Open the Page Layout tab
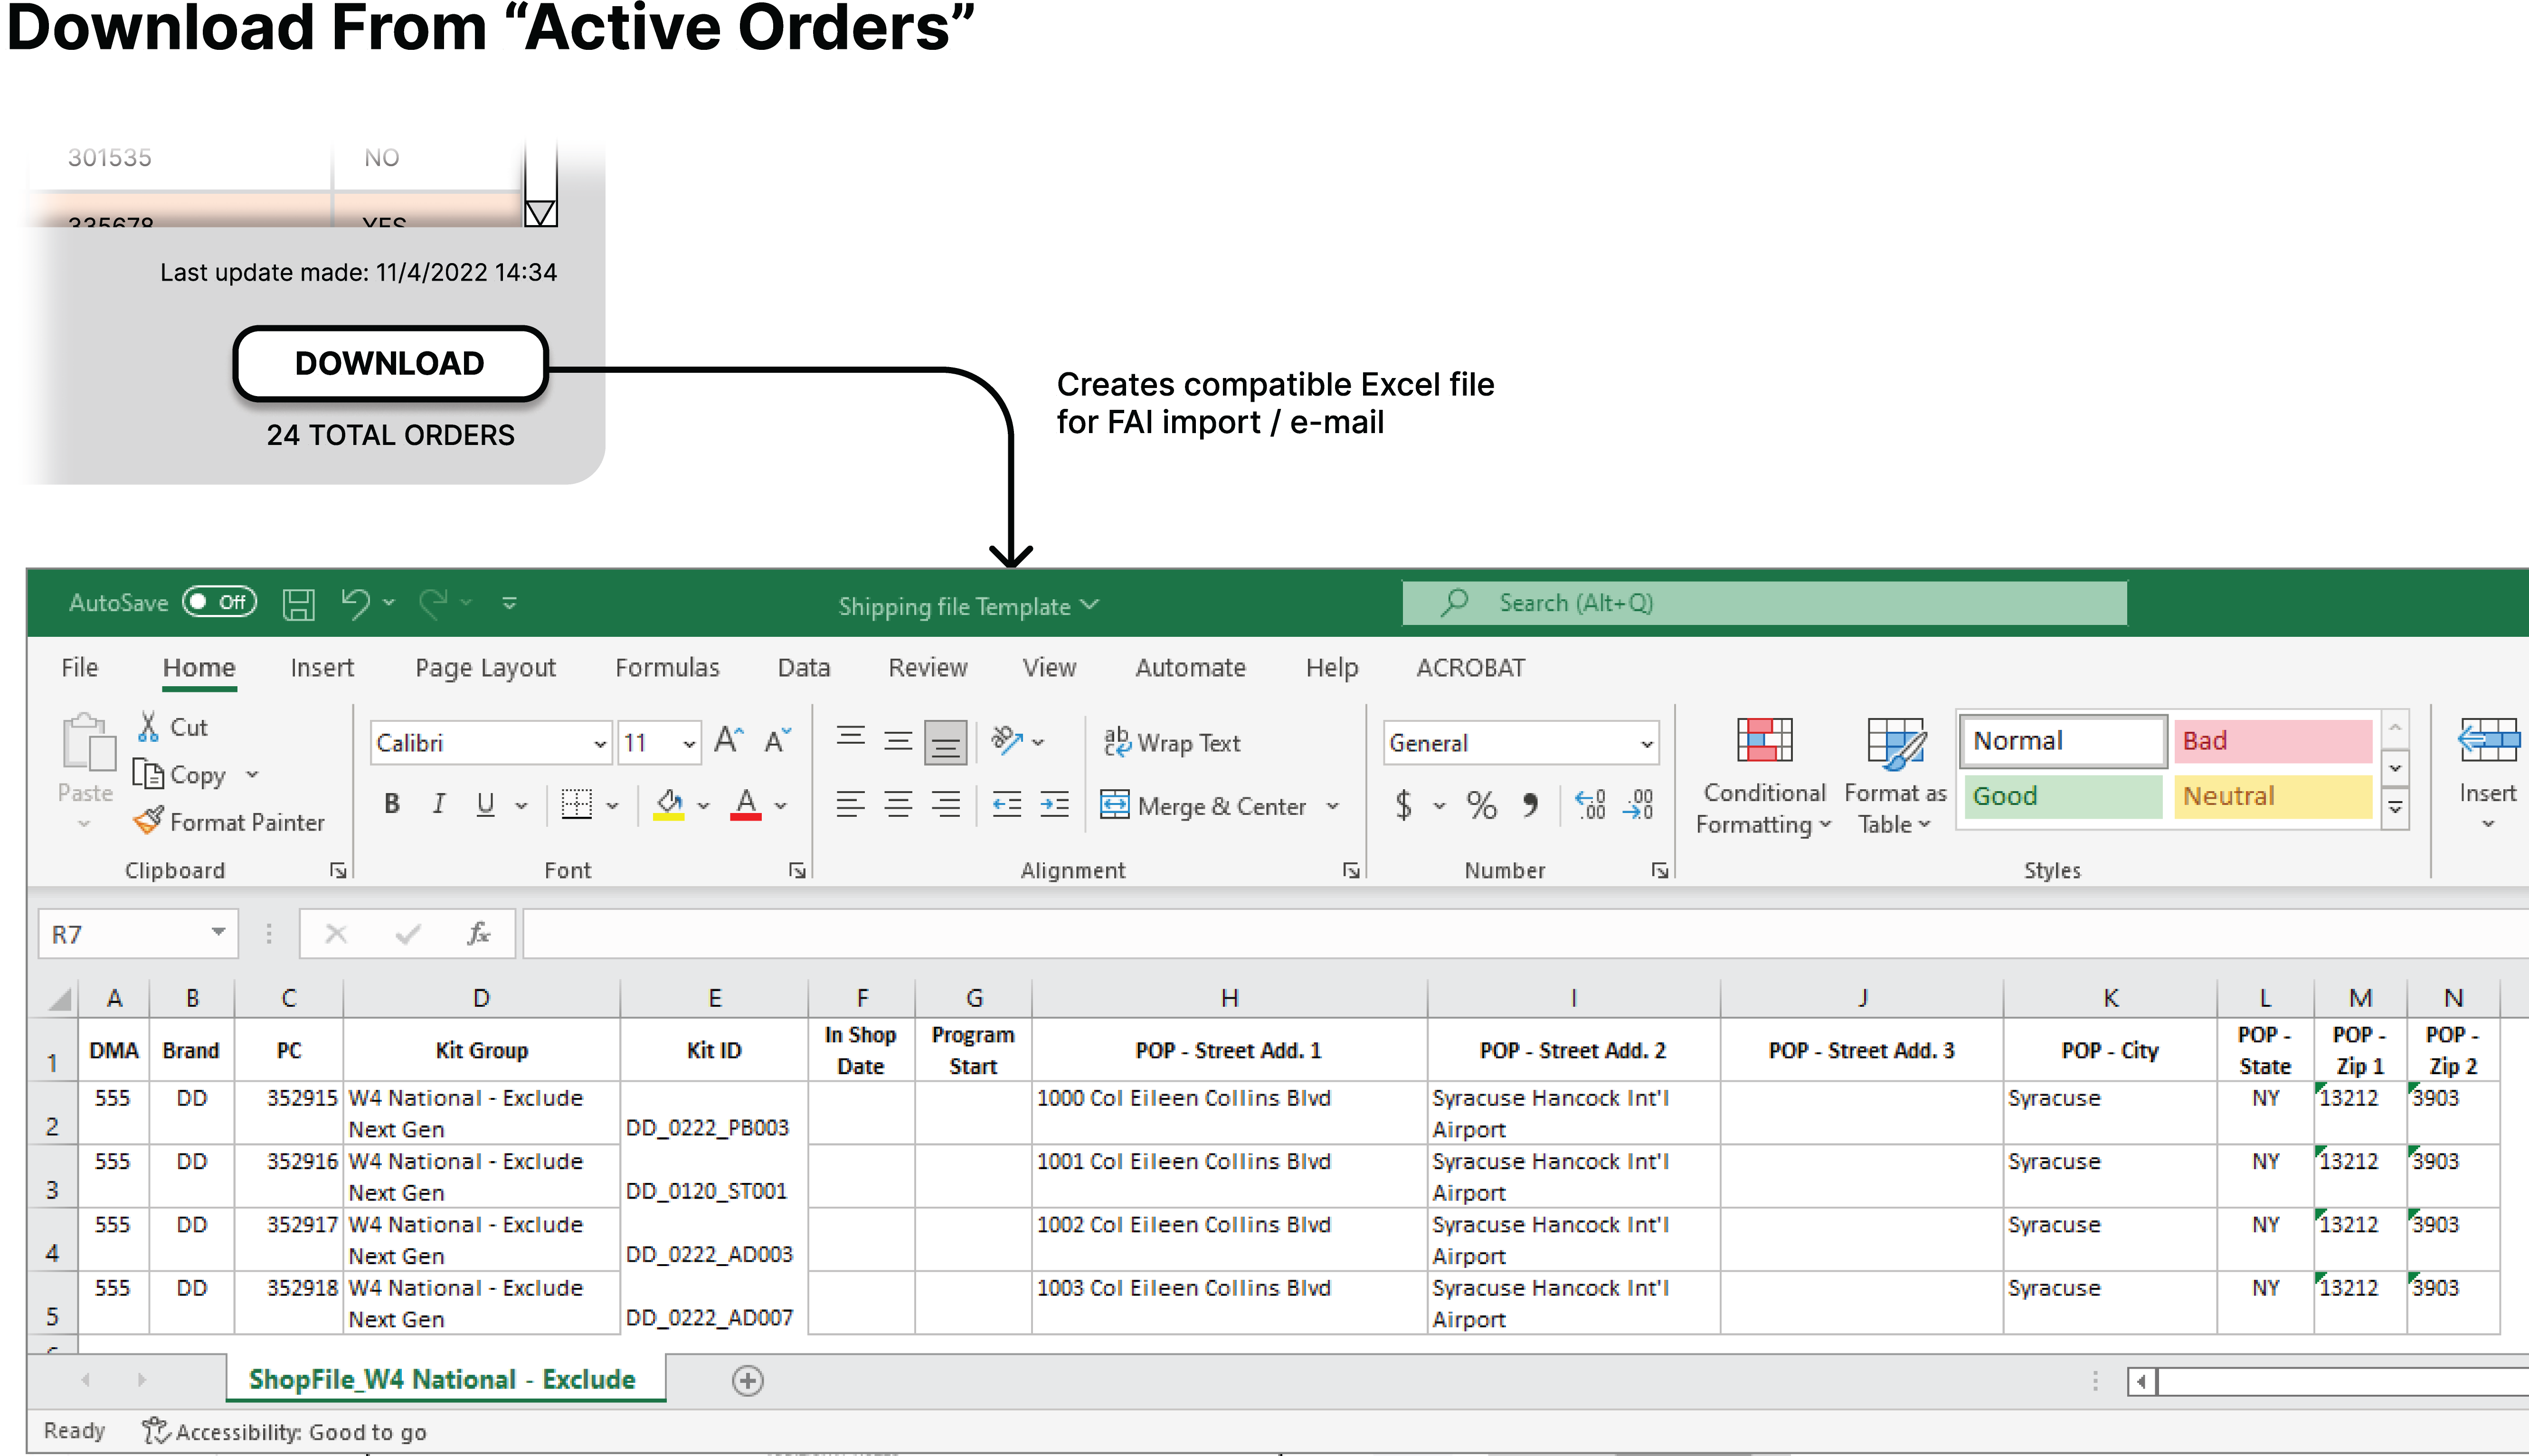 (485, 668)
